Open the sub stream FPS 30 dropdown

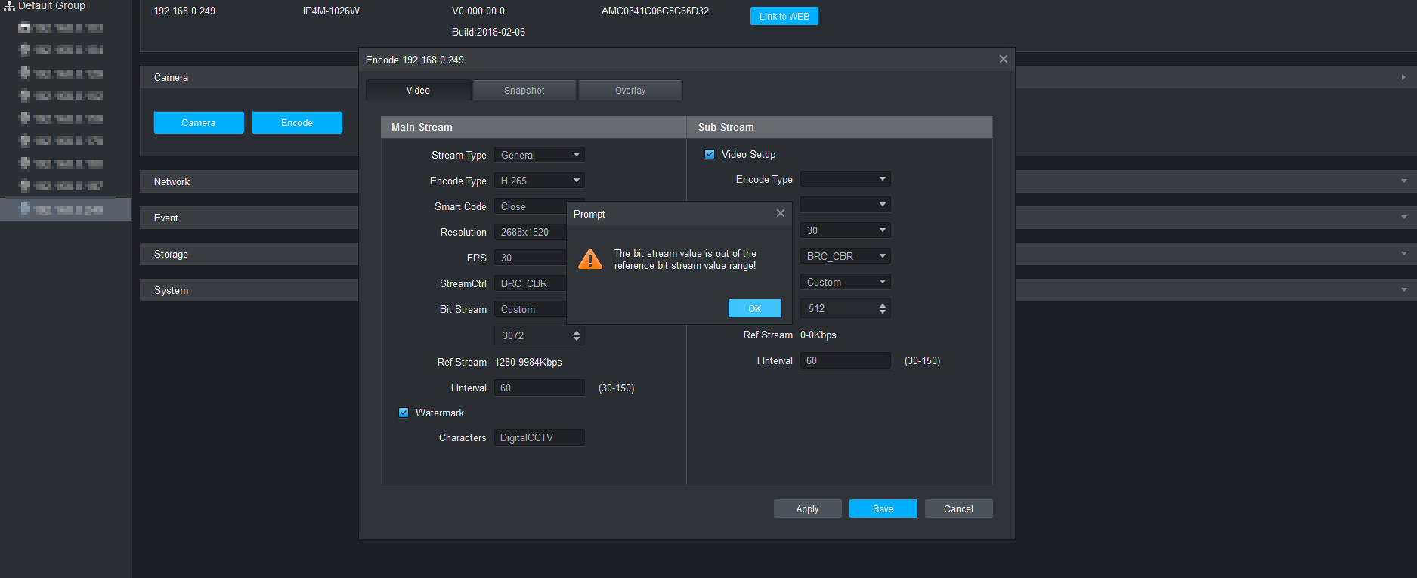[846, 230]
